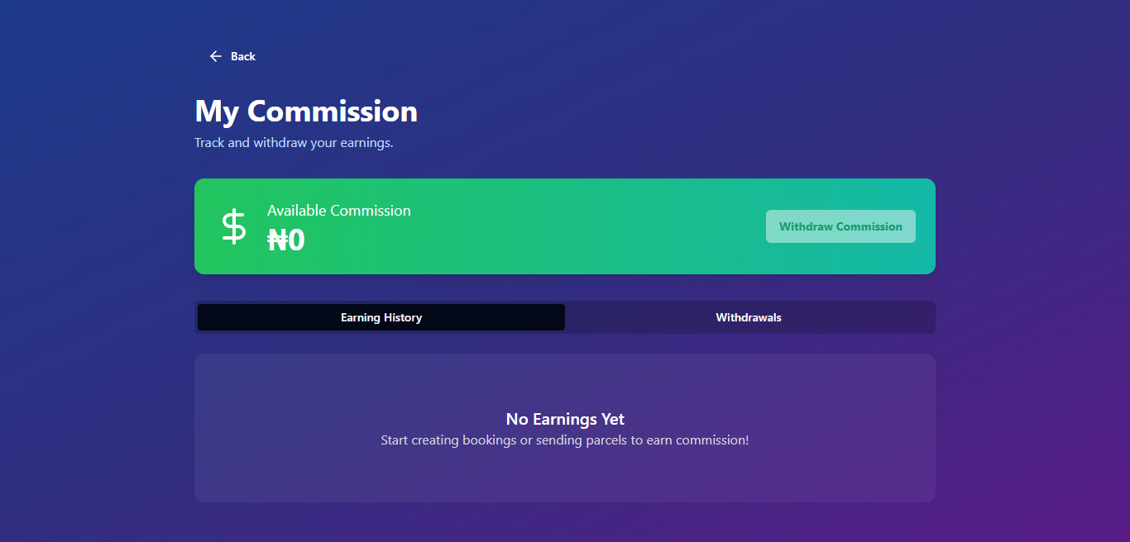Click the word 'My' in the page heading
Screen dimensions: 1130x542
[x=217, y=112]
